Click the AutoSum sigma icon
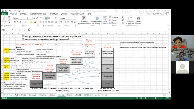 122,17
